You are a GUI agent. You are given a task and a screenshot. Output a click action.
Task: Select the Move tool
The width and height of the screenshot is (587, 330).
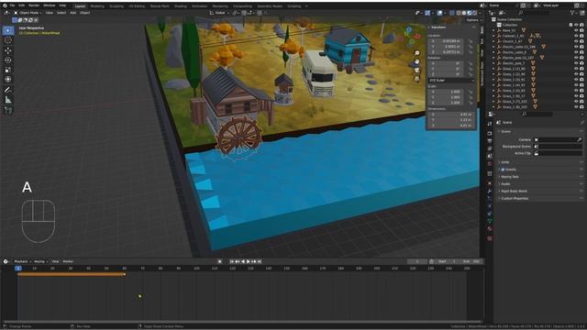[x=8, y=50]
